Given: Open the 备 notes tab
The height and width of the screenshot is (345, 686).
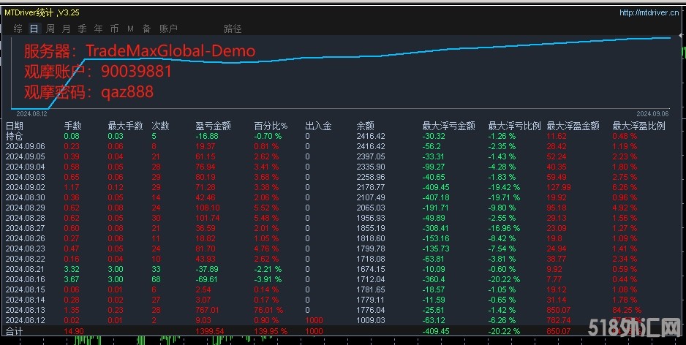Looking at the screenshot, I should [x=146, y=29].
